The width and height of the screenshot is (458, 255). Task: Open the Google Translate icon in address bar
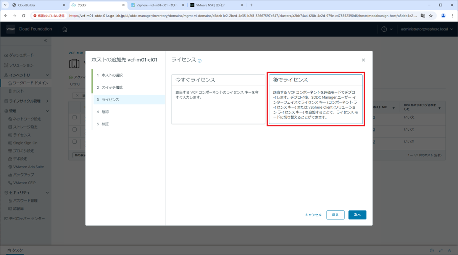[x=423, y=16]
